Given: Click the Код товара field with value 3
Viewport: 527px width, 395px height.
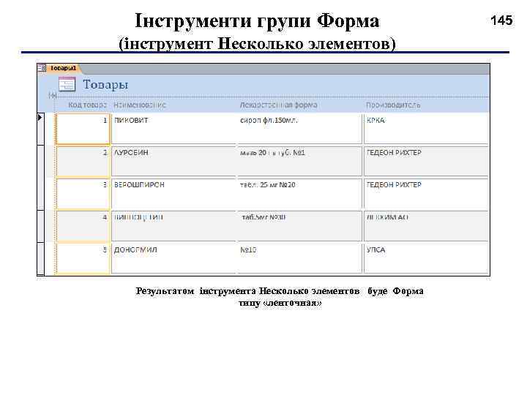Looking at the screenshot, I should pos(83,194).
